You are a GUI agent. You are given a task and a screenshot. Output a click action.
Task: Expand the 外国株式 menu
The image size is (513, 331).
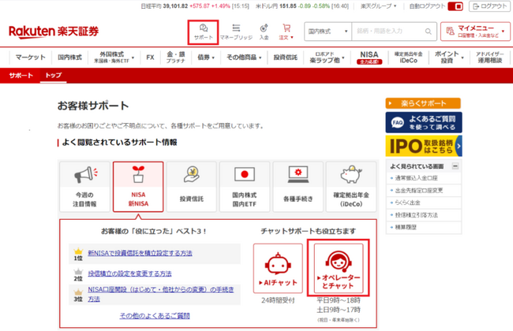coord(114,58)
